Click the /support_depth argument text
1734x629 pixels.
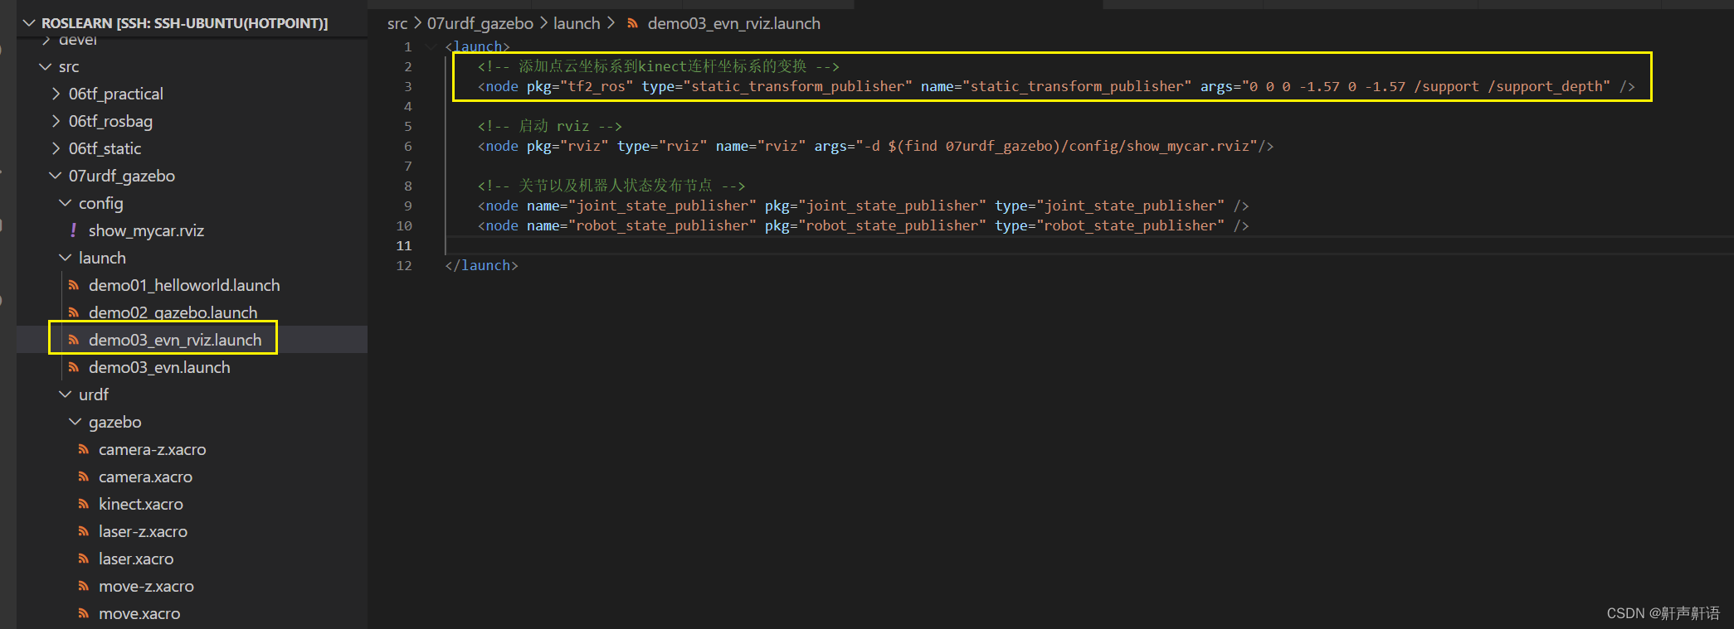(x=1549, y=86)
